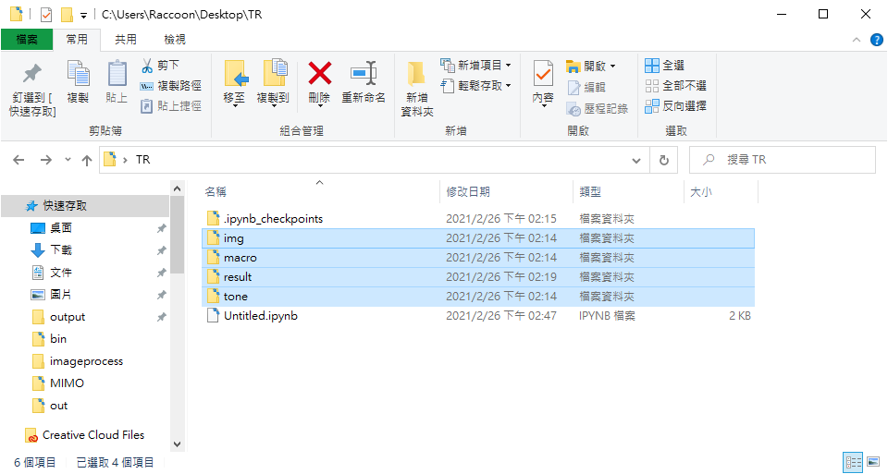Screen dimensions: 888x474
Task: Open the Copy to (複製到) menu
Action: [x=273, y=83]
